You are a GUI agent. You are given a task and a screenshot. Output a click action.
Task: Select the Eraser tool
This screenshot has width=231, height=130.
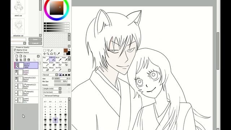[x=52, y=64]
